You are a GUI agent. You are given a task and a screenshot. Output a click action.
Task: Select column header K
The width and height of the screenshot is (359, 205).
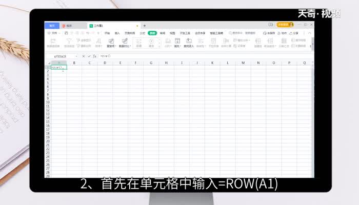212,63
